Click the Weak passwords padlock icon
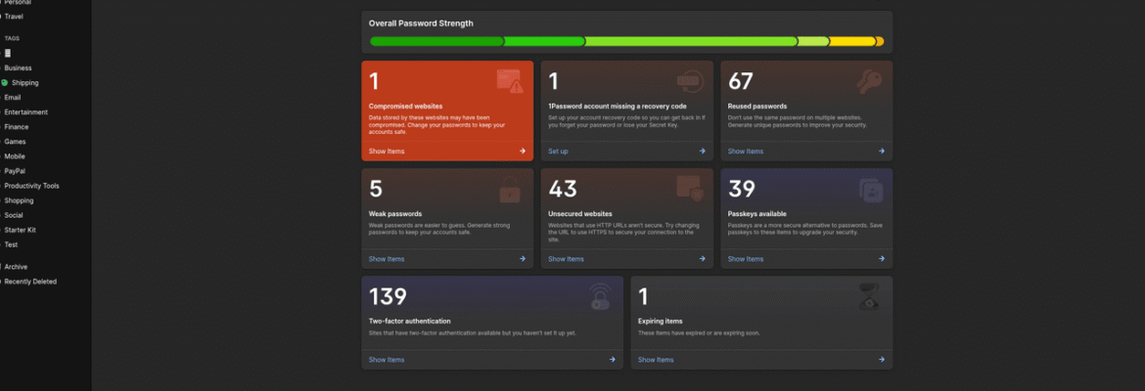Viewport: 1145px width, 391px height. tap(509, 189)
